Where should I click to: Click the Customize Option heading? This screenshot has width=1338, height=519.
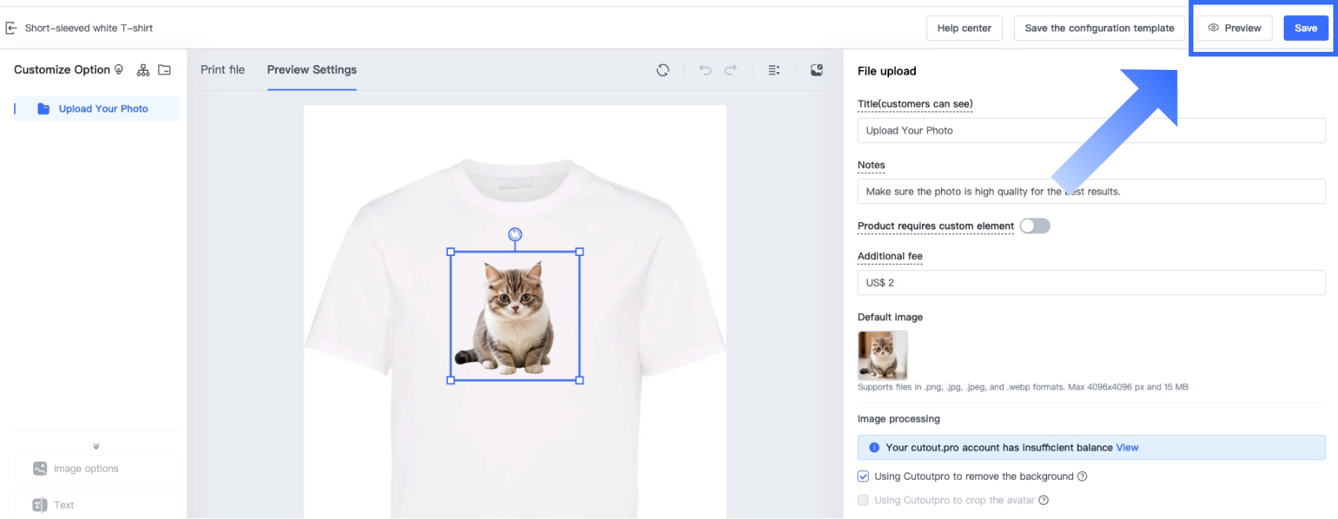click(x=62, y=70)
